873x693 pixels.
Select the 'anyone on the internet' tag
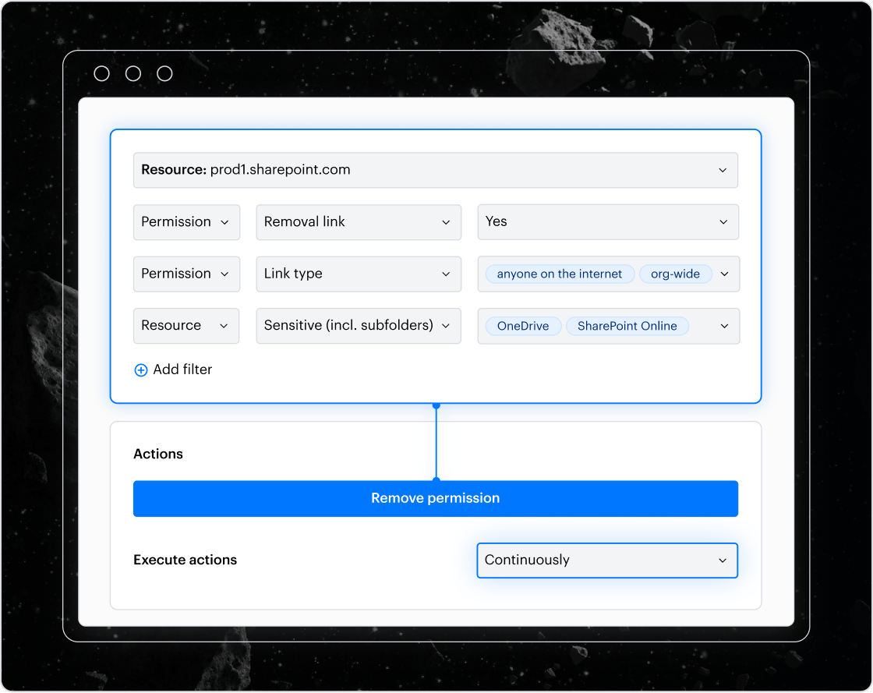(559, 274)
